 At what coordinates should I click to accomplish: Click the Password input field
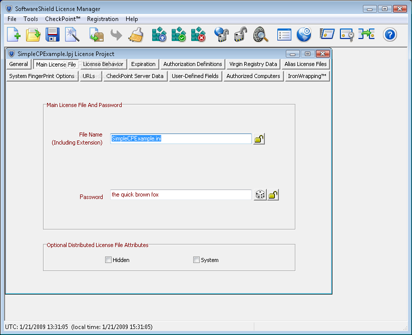click(181, 194)
